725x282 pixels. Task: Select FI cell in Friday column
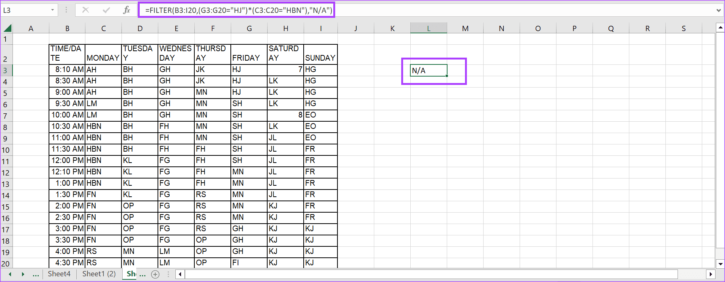click(249, 263)
